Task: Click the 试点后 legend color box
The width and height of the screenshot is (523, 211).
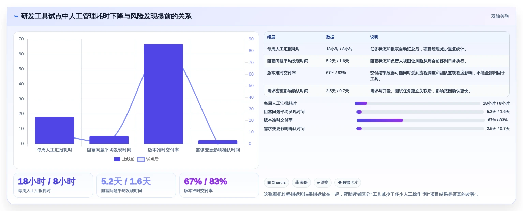Action: click(141, 159)
